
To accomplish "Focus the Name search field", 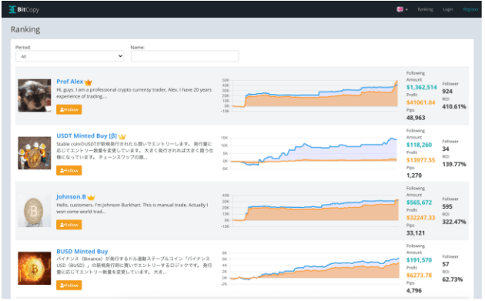I will [x=185, y=56].
